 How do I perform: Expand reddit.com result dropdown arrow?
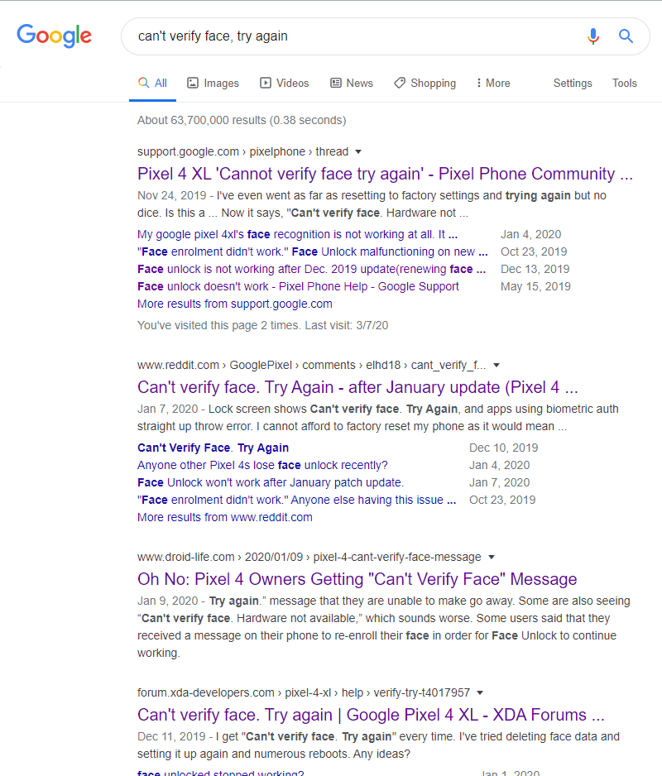point(496,366)
